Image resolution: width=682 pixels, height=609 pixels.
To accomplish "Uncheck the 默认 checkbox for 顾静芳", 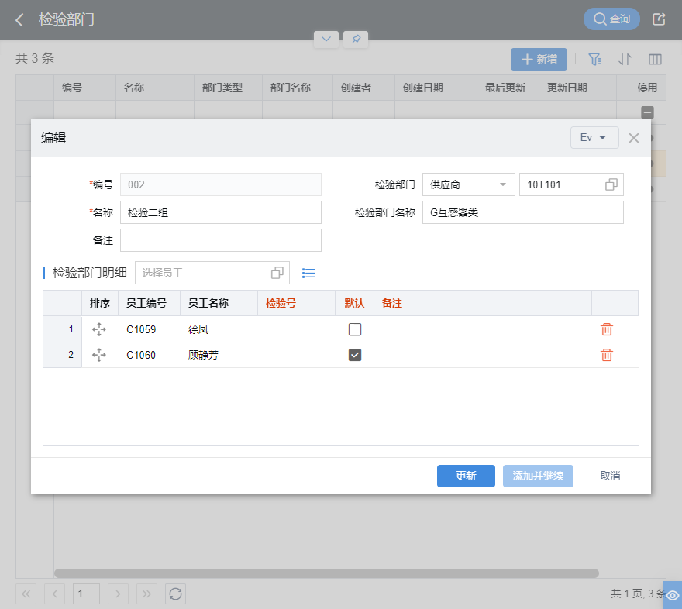I will [355, 355].
